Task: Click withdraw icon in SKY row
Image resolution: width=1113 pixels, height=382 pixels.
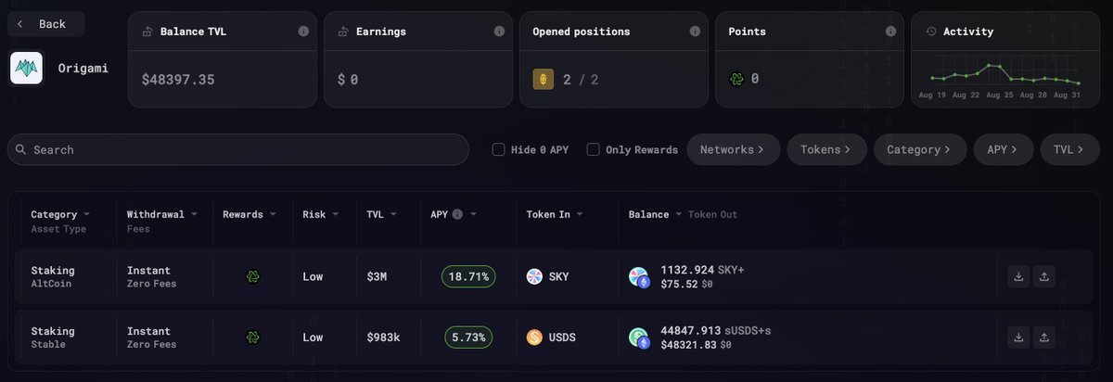Action: point(1044,276)
